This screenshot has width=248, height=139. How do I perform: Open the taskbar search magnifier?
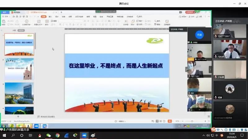(13, 135)
